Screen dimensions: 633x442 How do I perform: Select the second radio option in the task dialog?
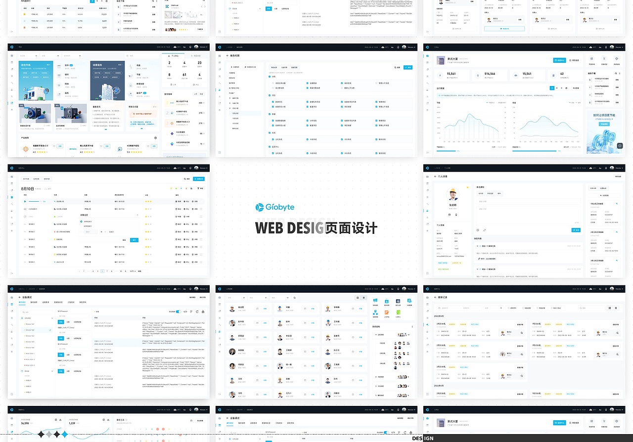tap(81, 226)
